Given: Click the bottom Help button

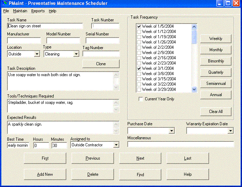Looking at the screenshot, I should pos(188,174).
